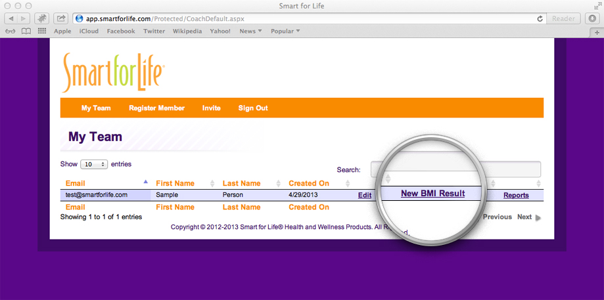This screenshot has width=604, height=300.
Task: Click the Created On top column header
Action: point(309,183)
